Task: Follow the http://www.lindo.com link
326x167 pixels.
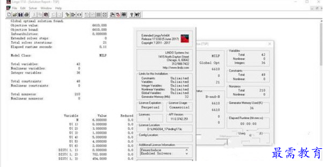Action: [x=176, y=67]
